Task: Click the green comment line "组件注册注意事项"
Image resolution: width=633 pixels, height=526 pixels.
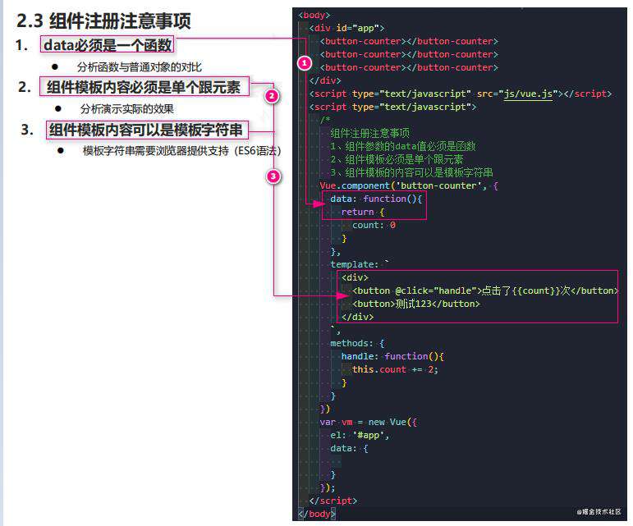Action: (x=369, y=133)
